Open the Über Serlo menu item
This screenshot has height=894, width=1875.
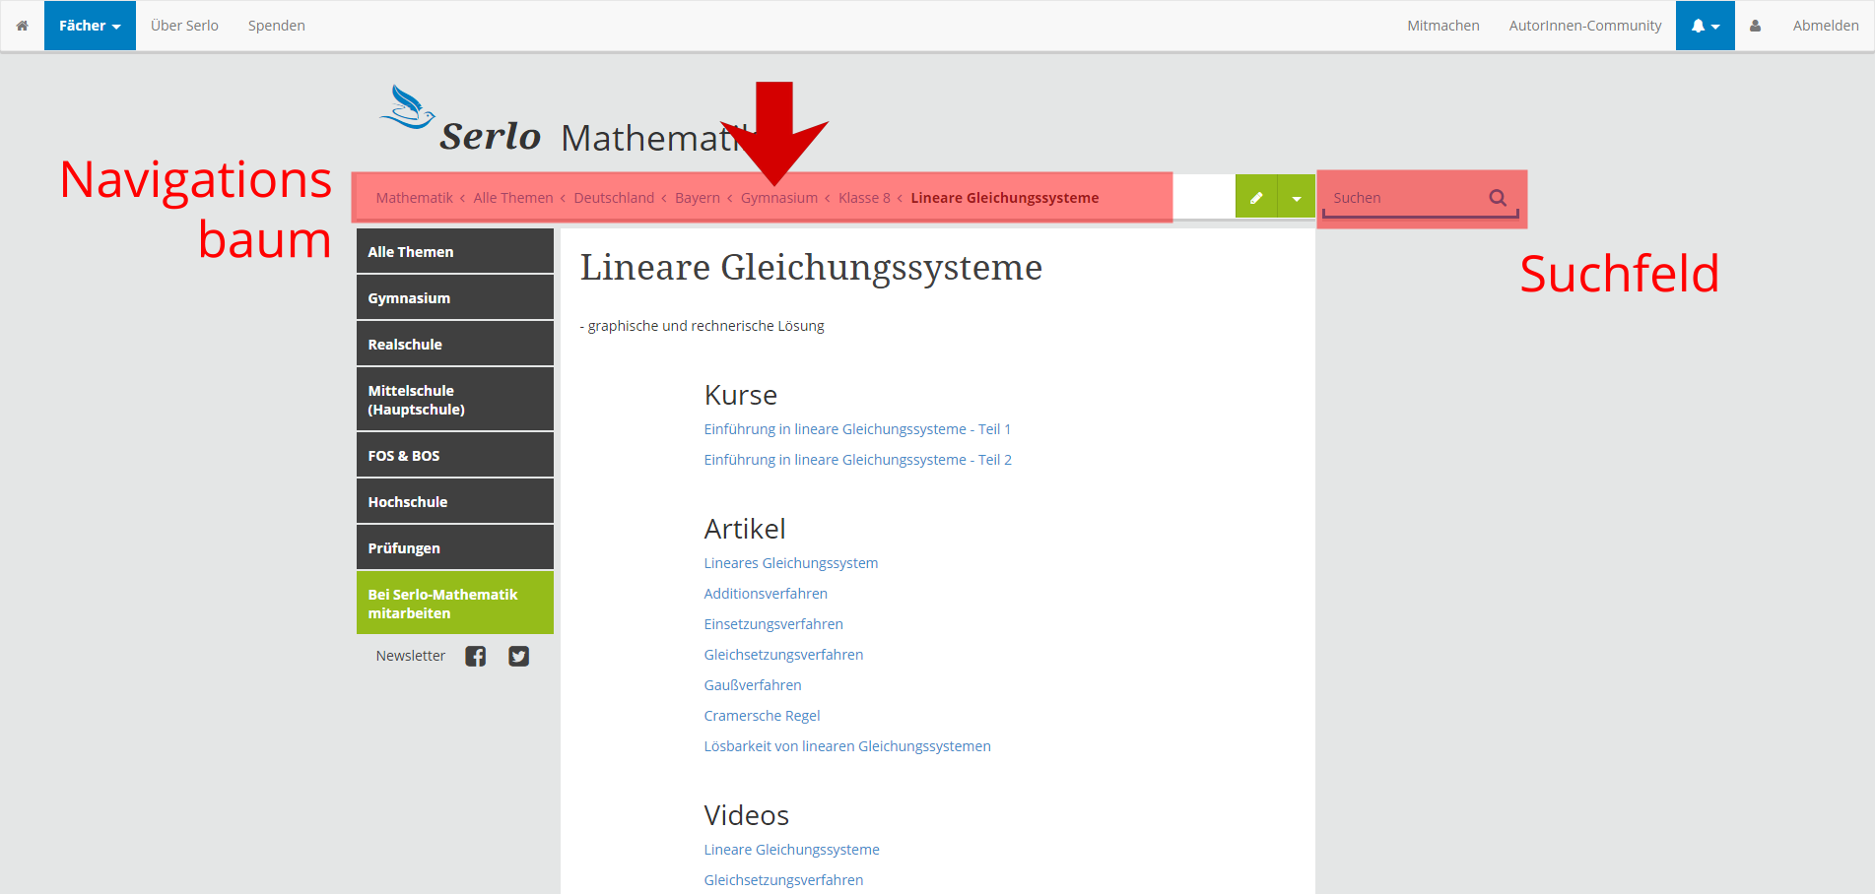(184, 26)
